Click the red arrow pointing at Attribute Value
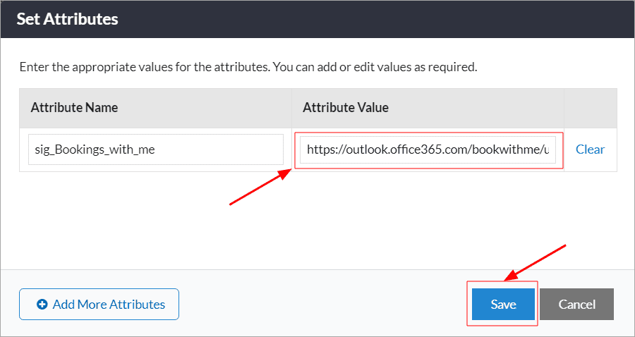The image size is (635, 337). point(260,188)
